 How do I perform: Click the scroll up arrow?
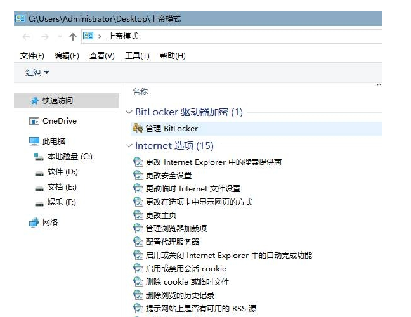(379, 84)
